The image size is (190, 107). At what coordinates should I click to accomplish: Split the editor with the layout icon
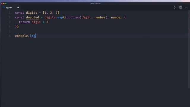pyautogui.click(x=180, y=7)
